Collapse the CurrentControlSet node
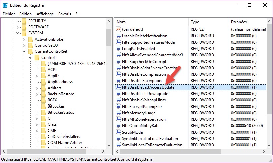 [24, 51]
